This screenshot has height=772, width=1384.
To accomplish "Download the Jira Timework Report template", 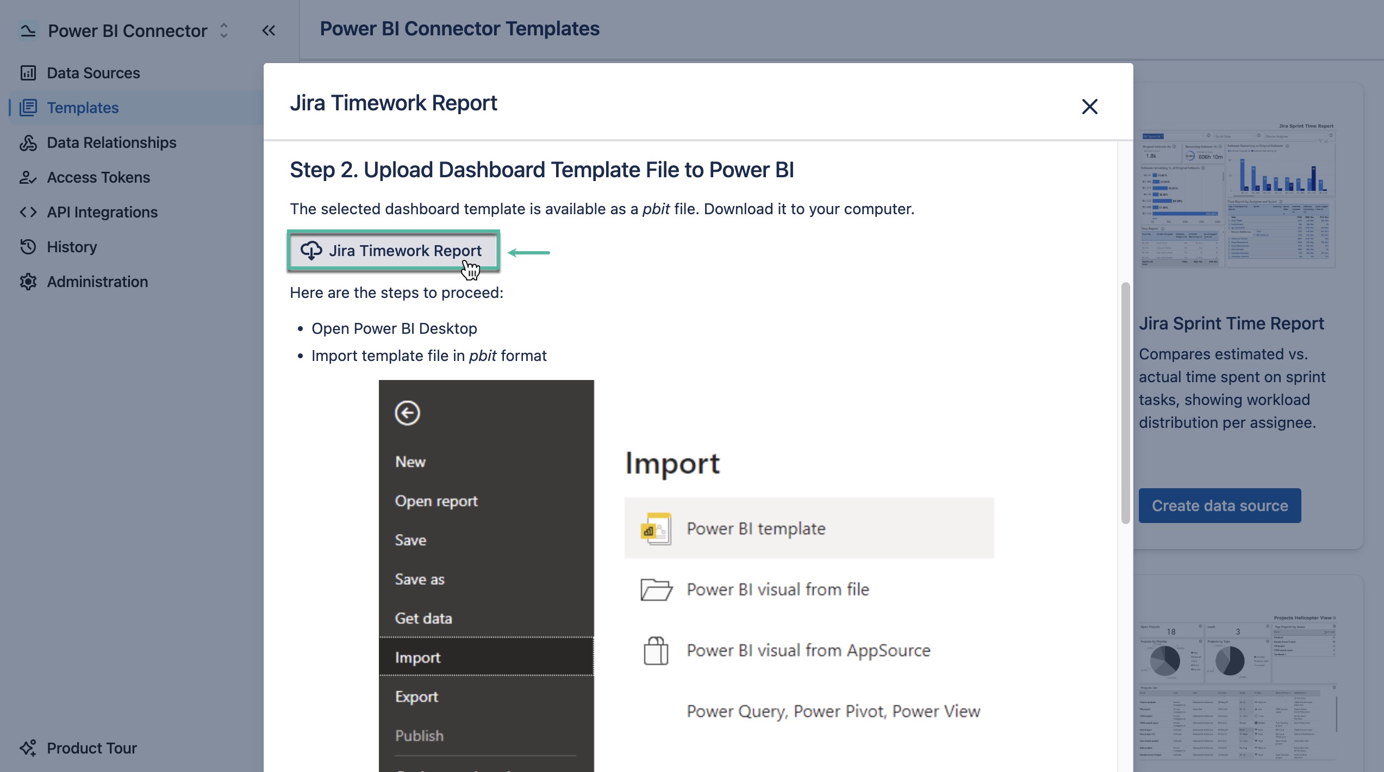I will [x=393, y=251].
